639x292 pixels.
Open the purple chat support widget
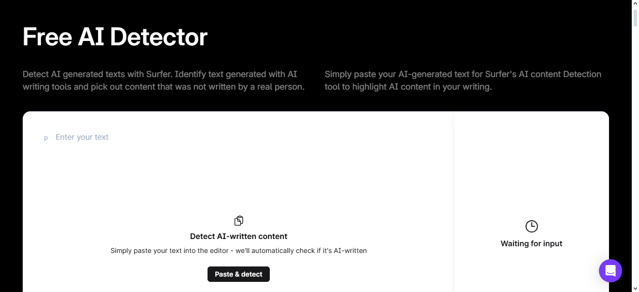tap(610, 270)
